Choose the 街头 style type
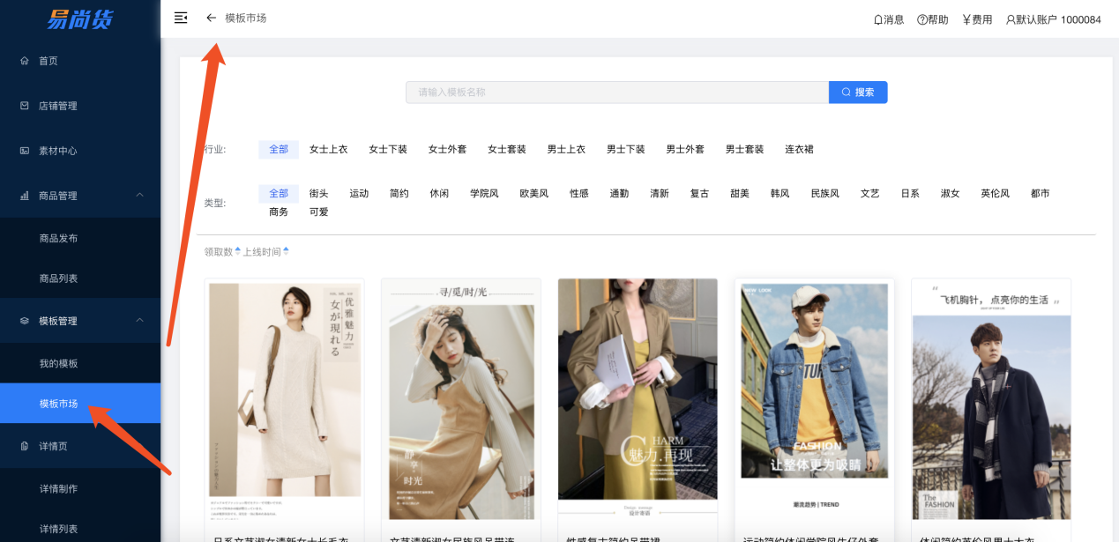 (x=318, y=194)
